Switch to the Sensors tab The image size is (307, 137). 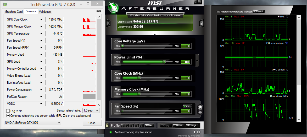click(31, 11)
